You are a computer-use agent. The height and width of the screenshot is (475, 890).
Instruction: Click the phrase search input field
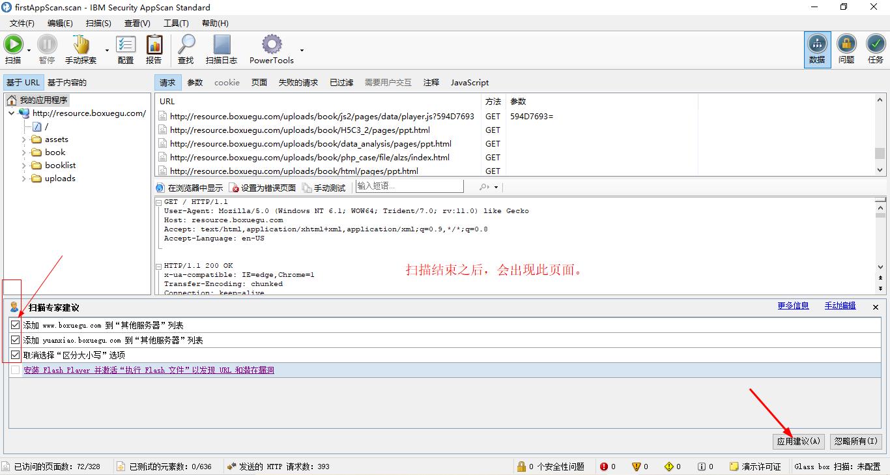(409, 186)
